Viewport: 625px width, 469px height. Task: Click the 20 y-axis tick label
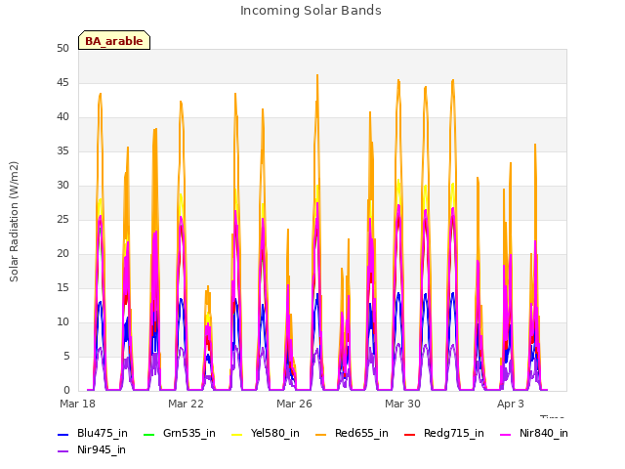pos(62,254)
